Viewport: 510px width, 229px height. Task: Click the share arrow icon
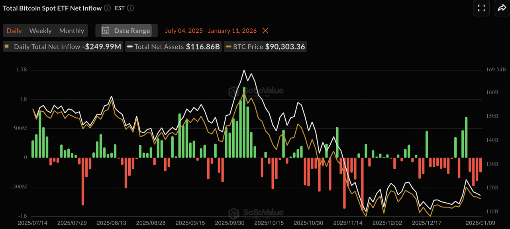click(501, 8)
